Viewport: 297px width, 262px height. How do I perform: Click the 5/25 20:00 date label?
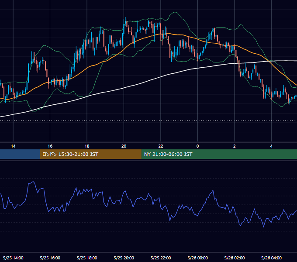(x=124, y=258)
